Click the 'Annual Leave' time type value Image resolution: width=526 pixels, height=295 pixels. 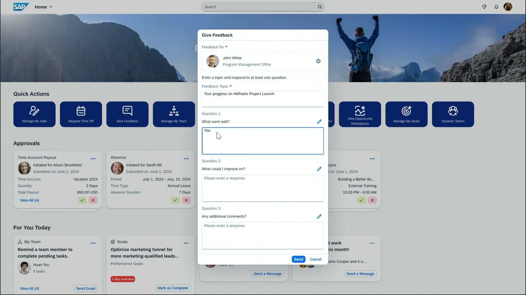[x=179, y=186]
